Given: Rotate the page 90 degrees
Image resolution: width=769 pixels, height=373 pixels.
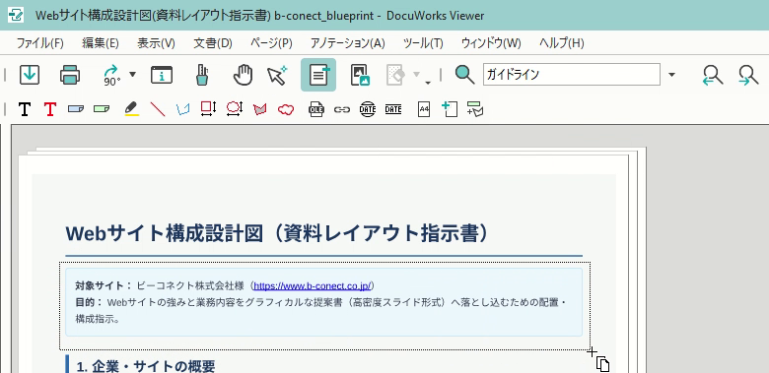Looking at the screenshot, I should tap(112, 75).
